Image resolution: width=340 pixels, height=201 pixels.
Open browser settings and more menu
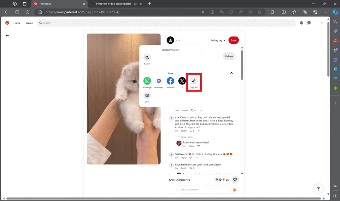click(325, 12)
